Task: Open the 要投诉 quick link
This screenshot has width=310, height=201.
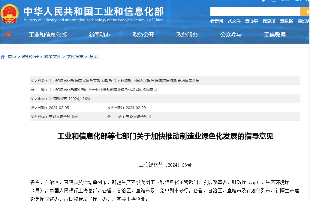Action: tap(304, 21)
